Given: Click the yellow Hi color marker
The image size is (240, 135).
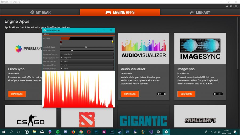Looking at the screenshot, I should pyautogui.click(x=113, y=42).
